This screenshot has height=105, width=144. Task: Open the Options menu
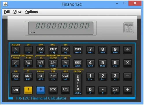32,12
